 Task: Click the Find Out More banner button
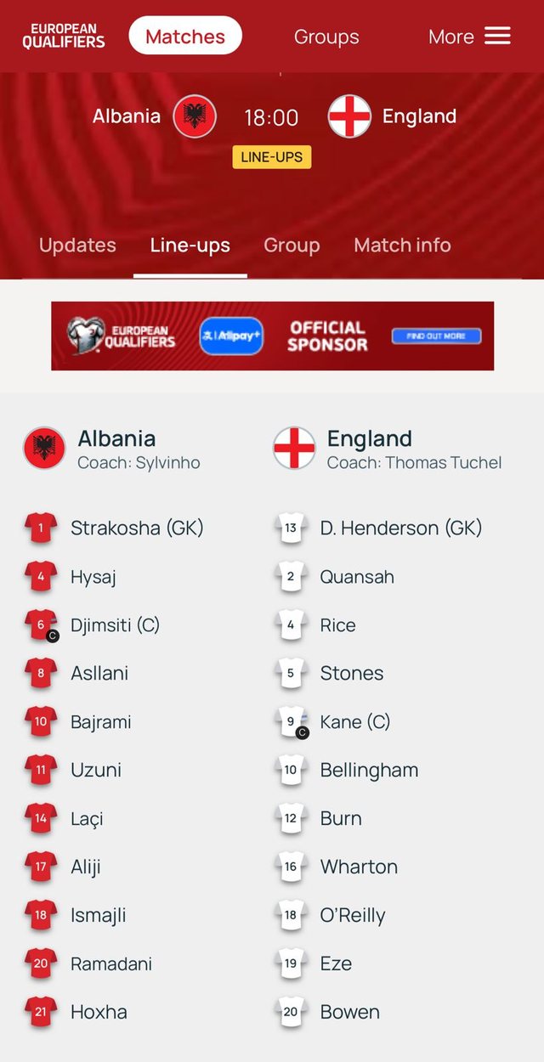coord(436,336)
